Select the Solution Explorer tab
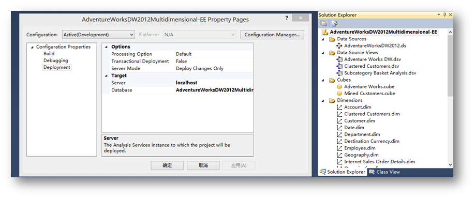Viewport: 475px width, 199px height. coord(343,172)
